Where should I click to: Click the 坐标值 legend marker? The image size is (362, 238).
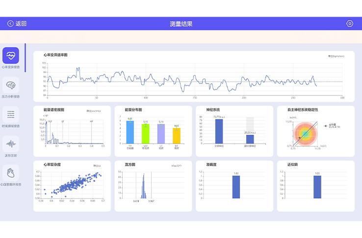tap(326, 126)
